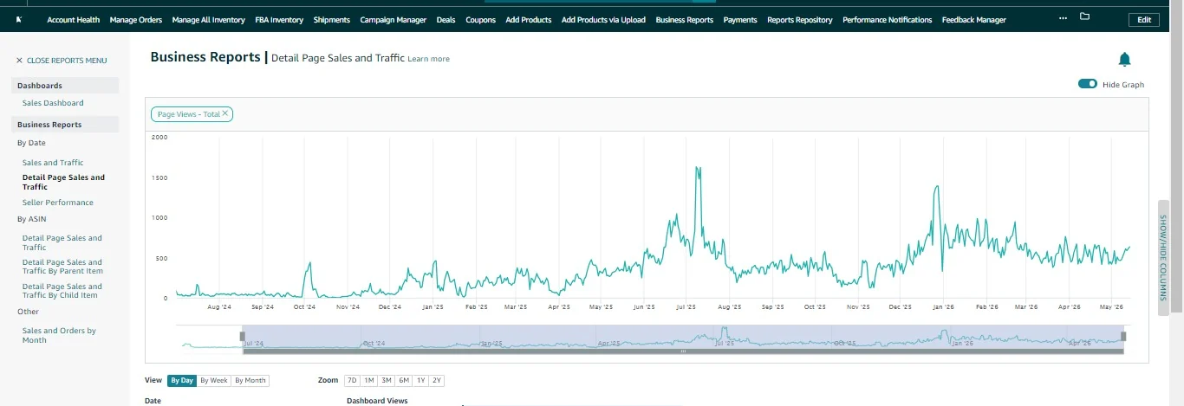Select the By Day view

point(182,380)
